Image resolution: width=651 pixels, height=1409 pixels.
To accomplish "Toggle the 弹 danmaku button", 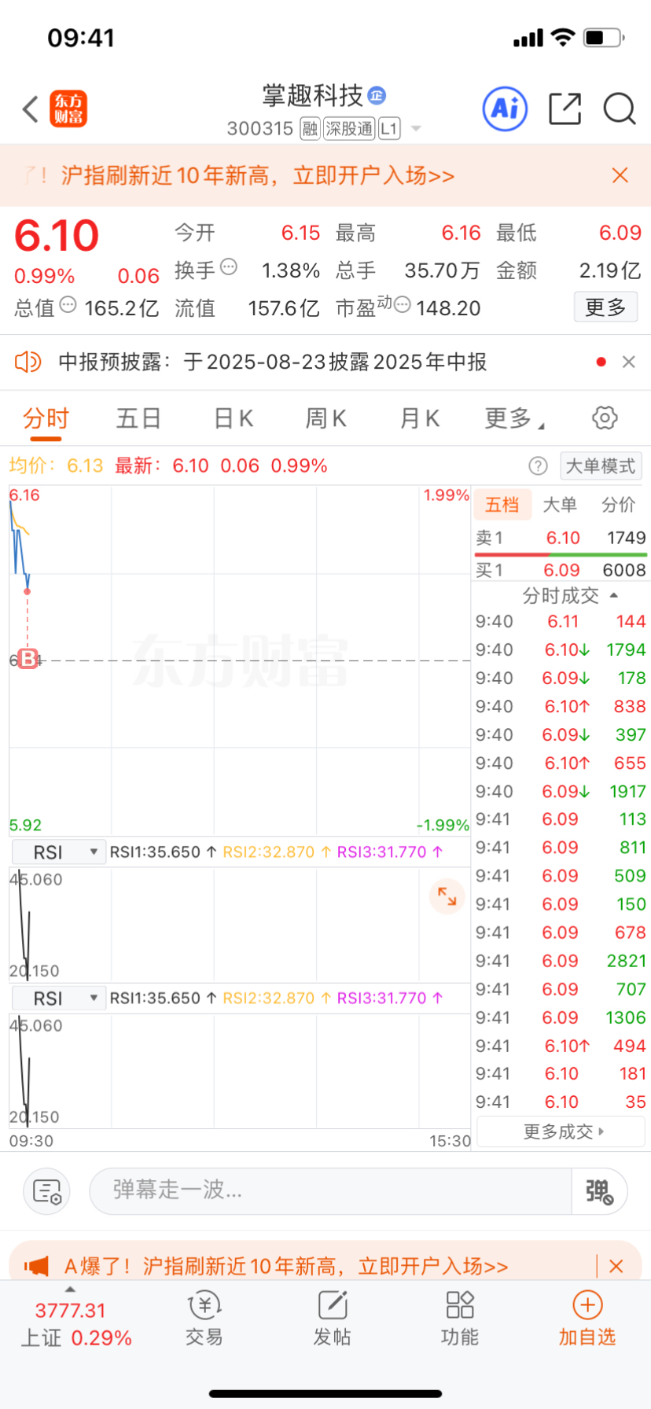I will click(x=600, y=1191).
